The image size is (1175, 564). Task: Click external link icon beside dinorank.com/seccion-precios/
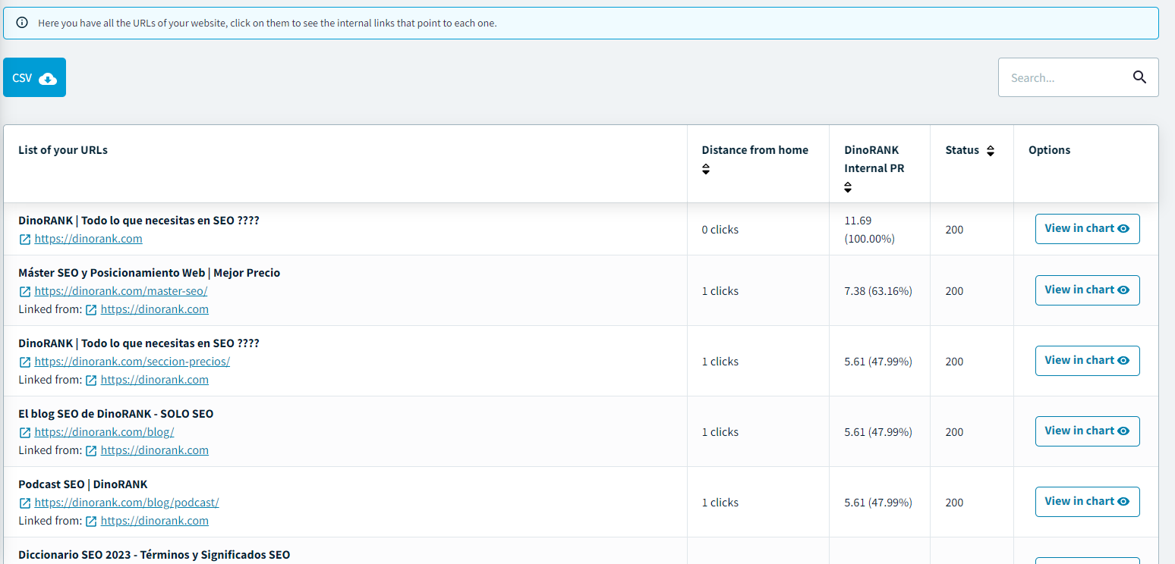[25, 362]
